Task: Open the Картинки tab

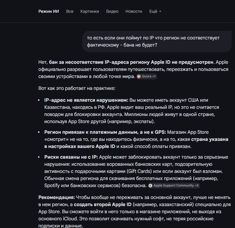Action: pos(90,11)
